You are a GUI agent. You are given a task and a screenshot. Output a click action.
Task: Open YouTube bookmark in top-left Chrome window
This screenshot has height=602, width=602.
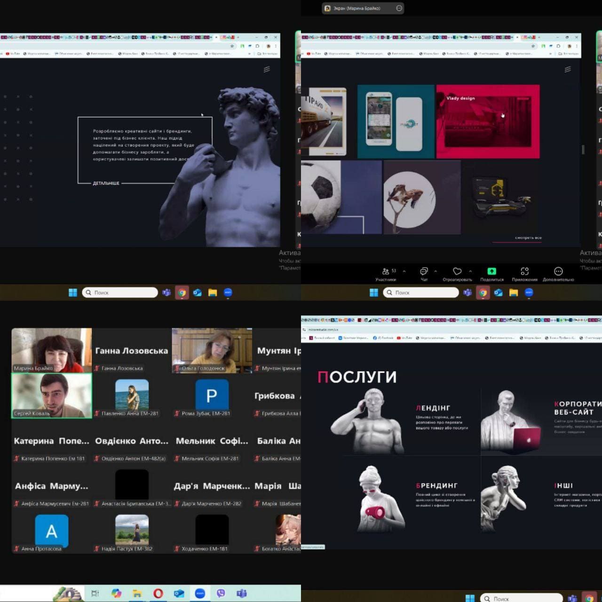click(x=12, y=54)
